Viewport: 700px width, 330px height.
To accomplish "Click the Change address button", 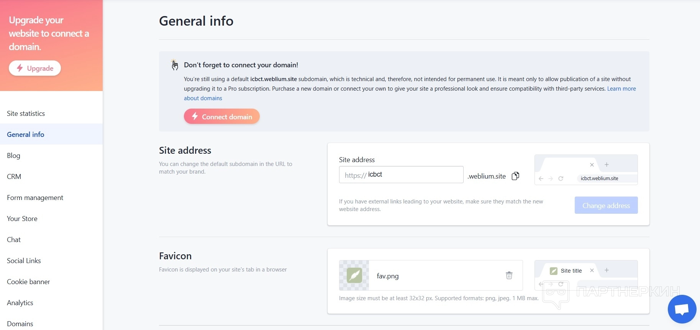I will (606, 205).
